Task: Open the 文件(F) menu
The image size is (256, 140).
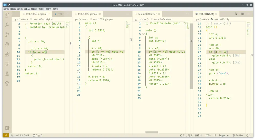Action: tap(6, 9)
